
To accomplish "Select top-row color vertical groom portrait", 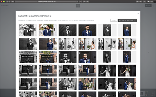I will [x=127, y=30].
